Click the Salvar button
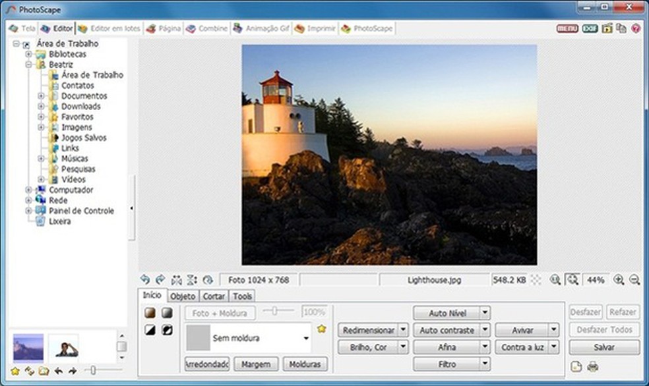Screen dimensions: 649x386 point(603,347)
